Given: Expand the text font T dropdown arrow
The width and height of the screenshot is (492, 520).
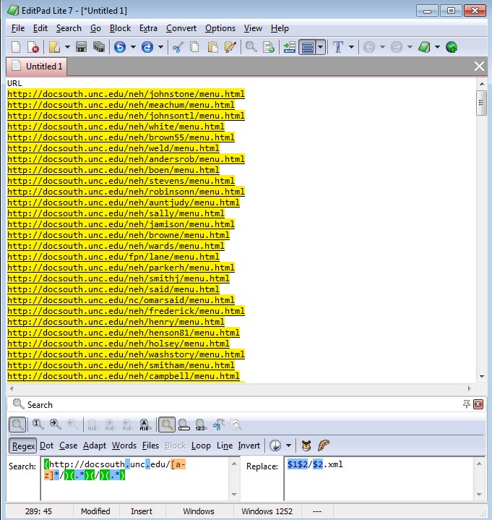Looking at the screenshot, I should (x=352, y=47).
